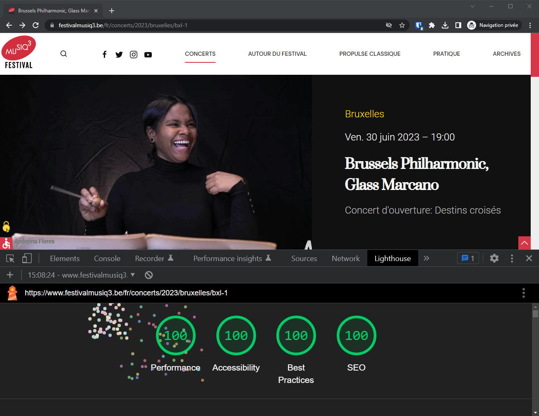Viewport: 539px width, 416px height.
Task: Show more DevTools tabs chevron
Action: pyautogui.click(x=426, y=259)
